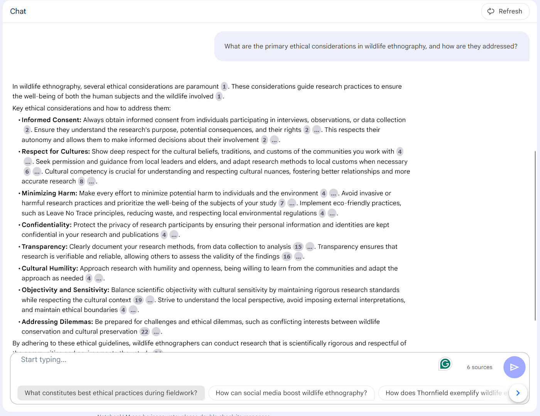The image size is (540, 416).
Task: Open citation 19 after 'the cultural context'
Action: click(138, 300)
